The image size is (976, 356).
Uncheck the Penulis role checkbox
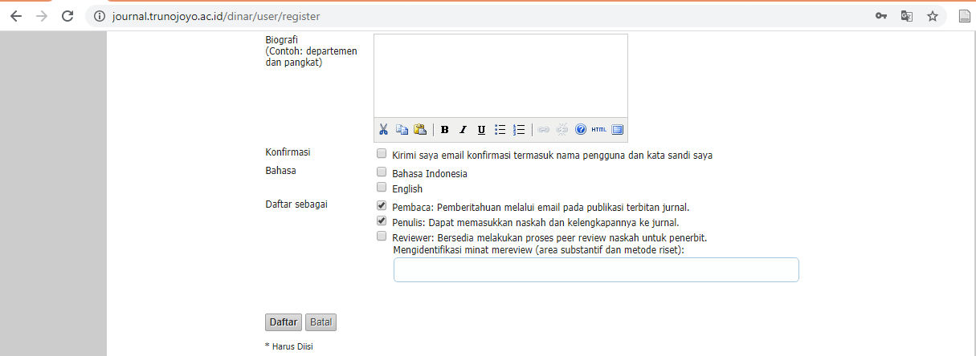coord(382,221)
